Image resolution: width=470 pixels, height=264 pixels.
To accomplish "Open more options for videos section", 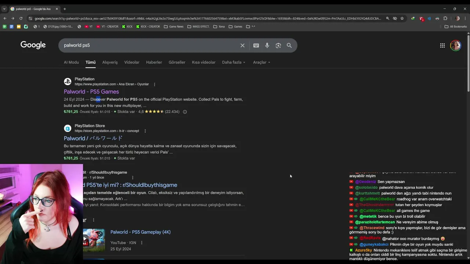I will tap(93, 220).
